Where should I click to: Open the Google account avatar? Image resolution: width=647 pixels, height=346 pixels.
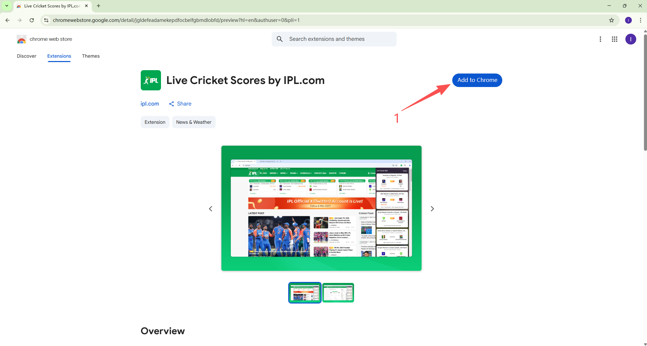pos(630,39)
